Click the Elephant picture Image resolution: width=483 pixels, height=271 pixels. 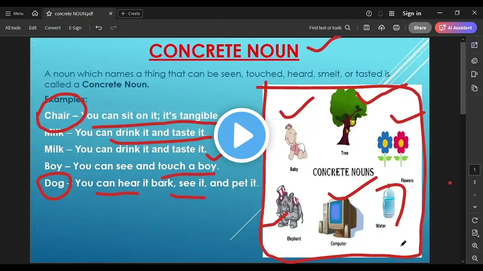[289, 207]
